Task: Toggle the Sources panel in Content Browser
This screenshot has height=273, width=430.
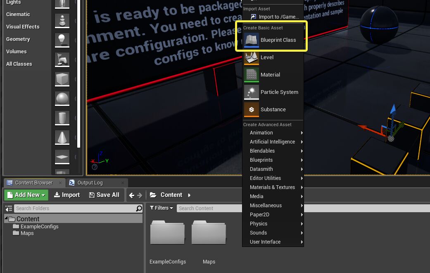Action: click(x=8, y=208)
